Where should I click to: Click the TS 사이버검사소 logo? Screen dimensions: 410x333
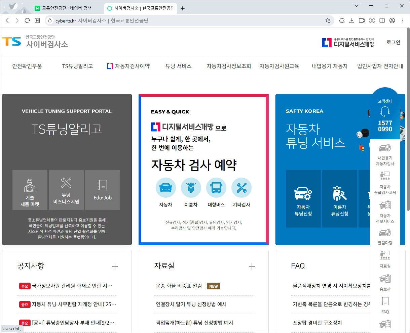pyautogui.click(x=35, y=42)
